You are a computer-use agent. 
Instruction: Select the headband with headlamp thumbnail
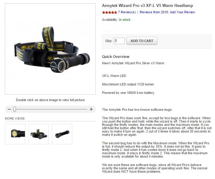[x=39, y=134]
